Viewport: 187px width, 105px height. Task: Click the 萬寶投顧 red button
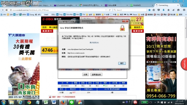[x=138, y=31]
